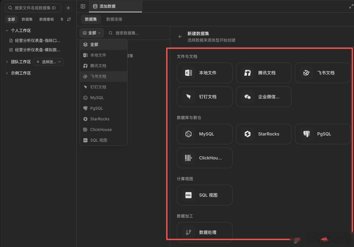
Task: Click the 团队工作区 label
Action: coord(21,62)
